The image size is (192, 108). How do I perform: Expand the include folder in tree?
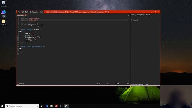pos(132,20)
